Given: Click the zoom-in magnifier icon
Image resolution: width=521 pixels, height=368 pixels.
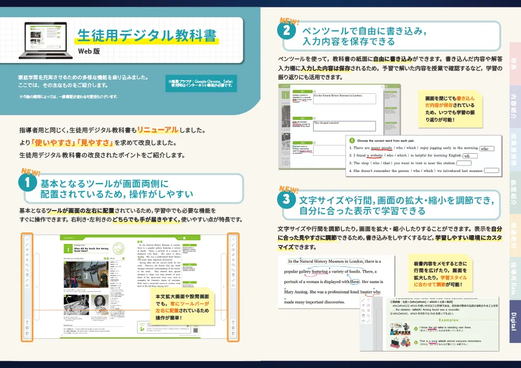Looking at the screenshot, I should click(x=27, y=265).
